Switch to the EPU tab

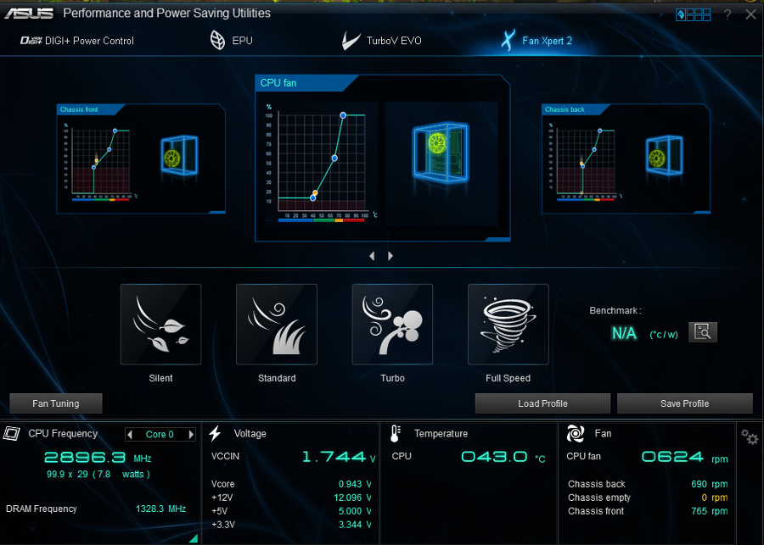pos(232,41)
